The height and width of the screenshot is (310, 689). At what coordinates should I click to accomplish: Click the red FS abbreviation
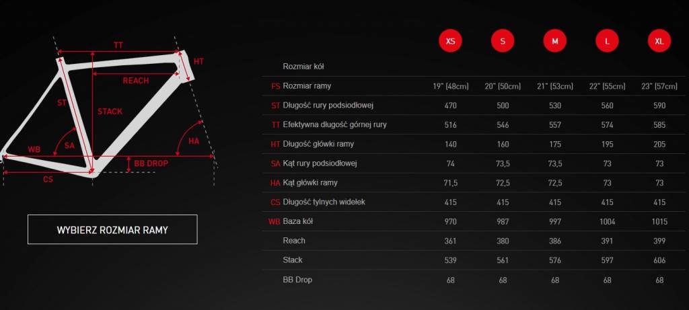point(275,86)
